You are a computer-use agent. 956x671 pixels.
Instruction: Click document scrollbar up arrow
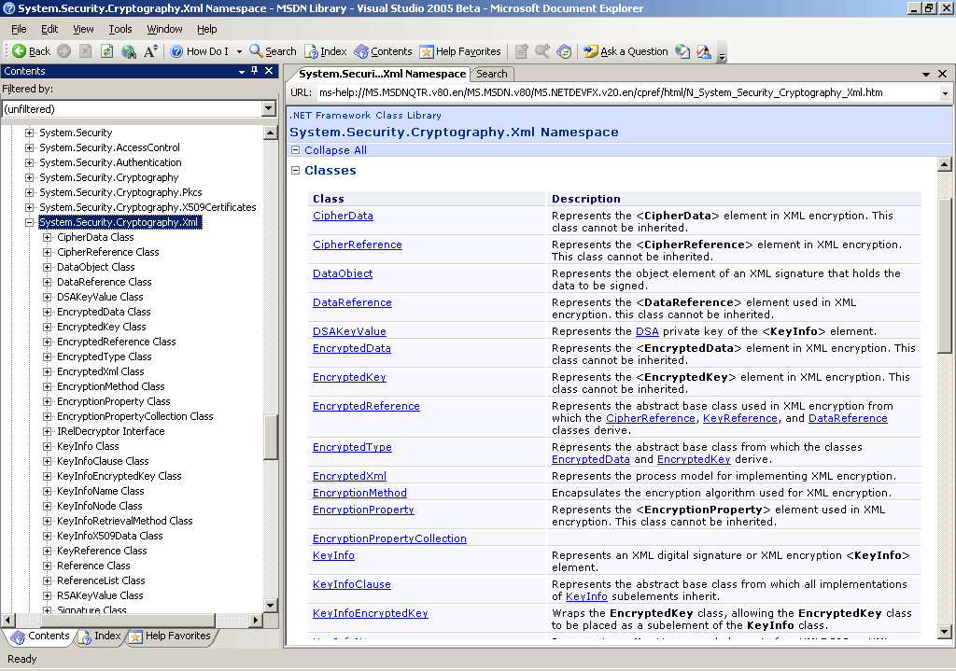tap(944, 164)
